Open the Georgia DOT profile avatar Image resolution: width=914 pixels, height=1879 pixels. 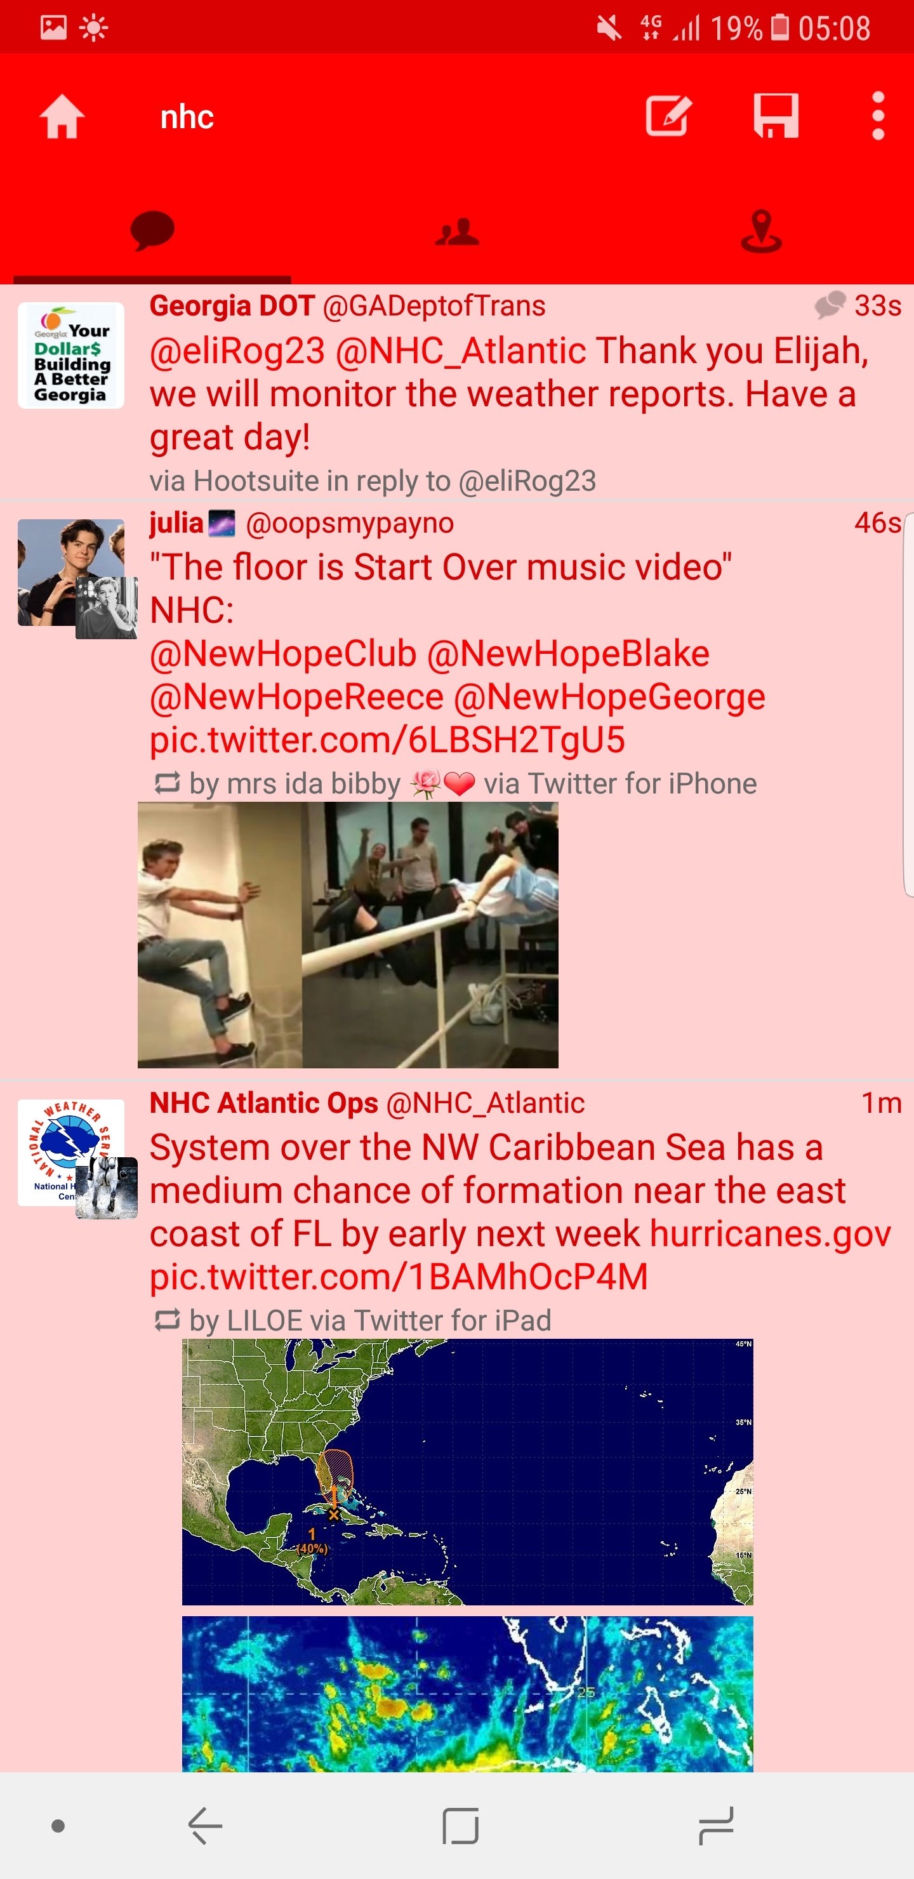pos(70,355)
